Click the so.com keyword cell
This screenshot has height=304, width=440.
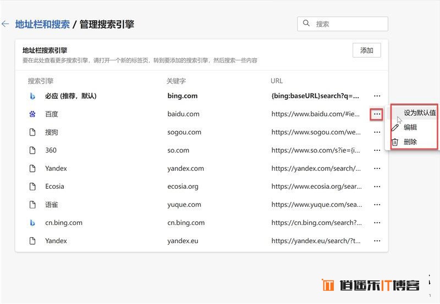point(178,150)
